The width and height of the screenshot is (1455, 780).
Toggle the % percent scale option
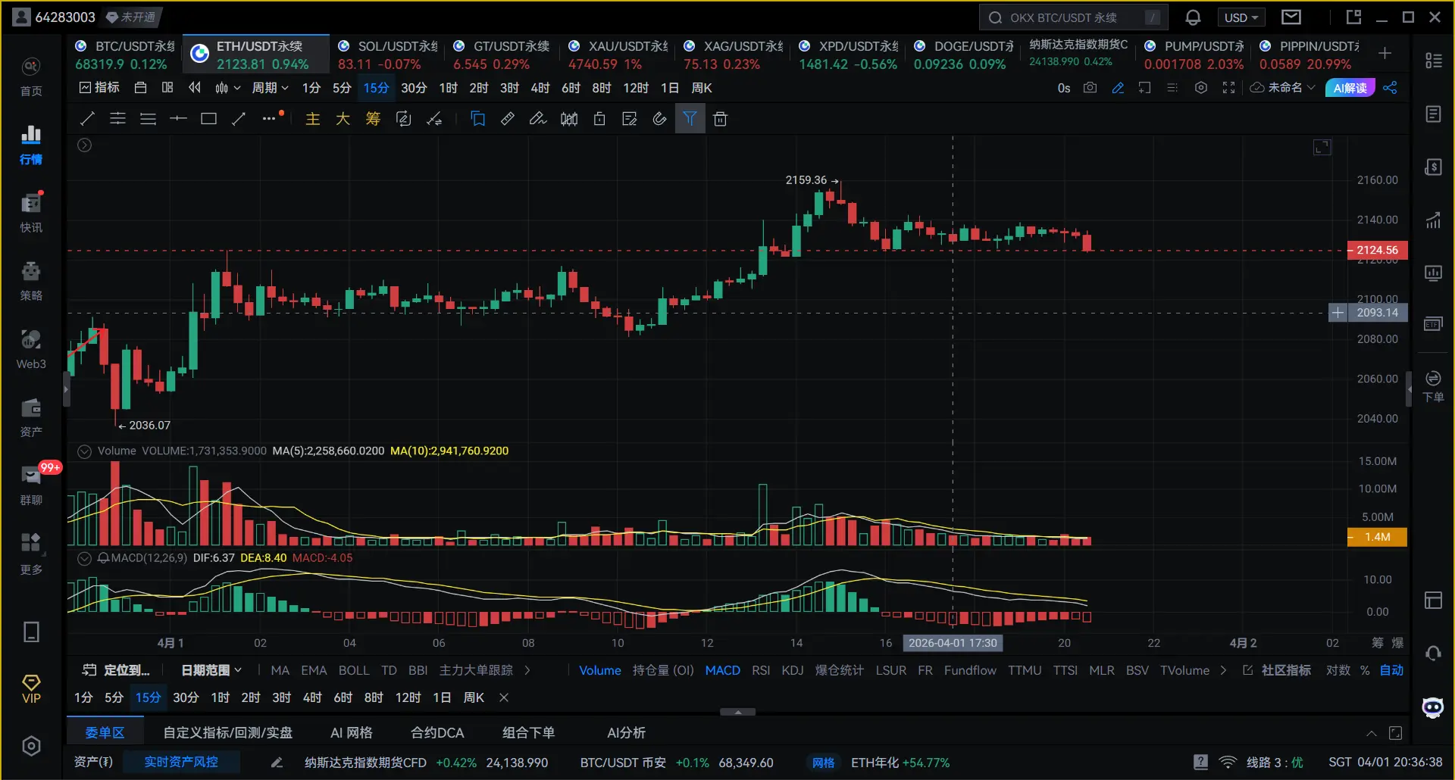(1365, 670)
